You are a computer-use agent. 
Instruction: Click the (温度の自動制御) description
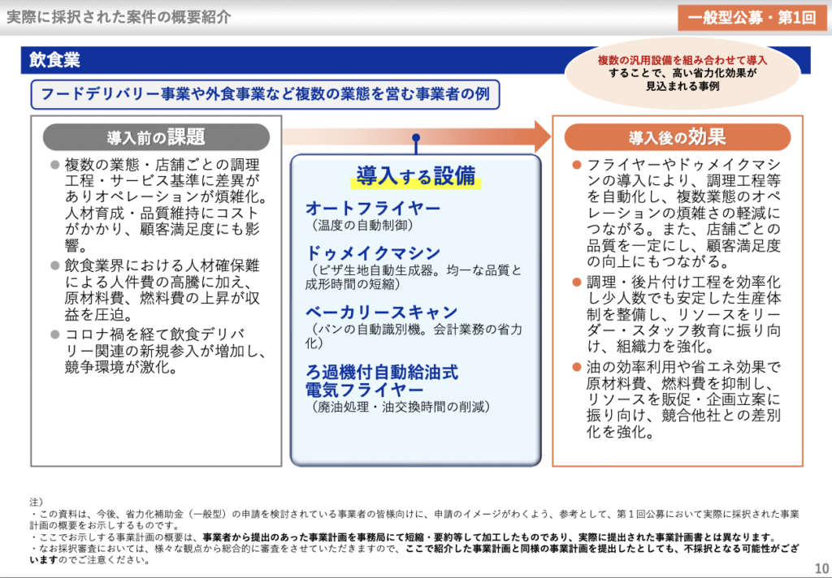pyautogui.click(x=362, y=225)
